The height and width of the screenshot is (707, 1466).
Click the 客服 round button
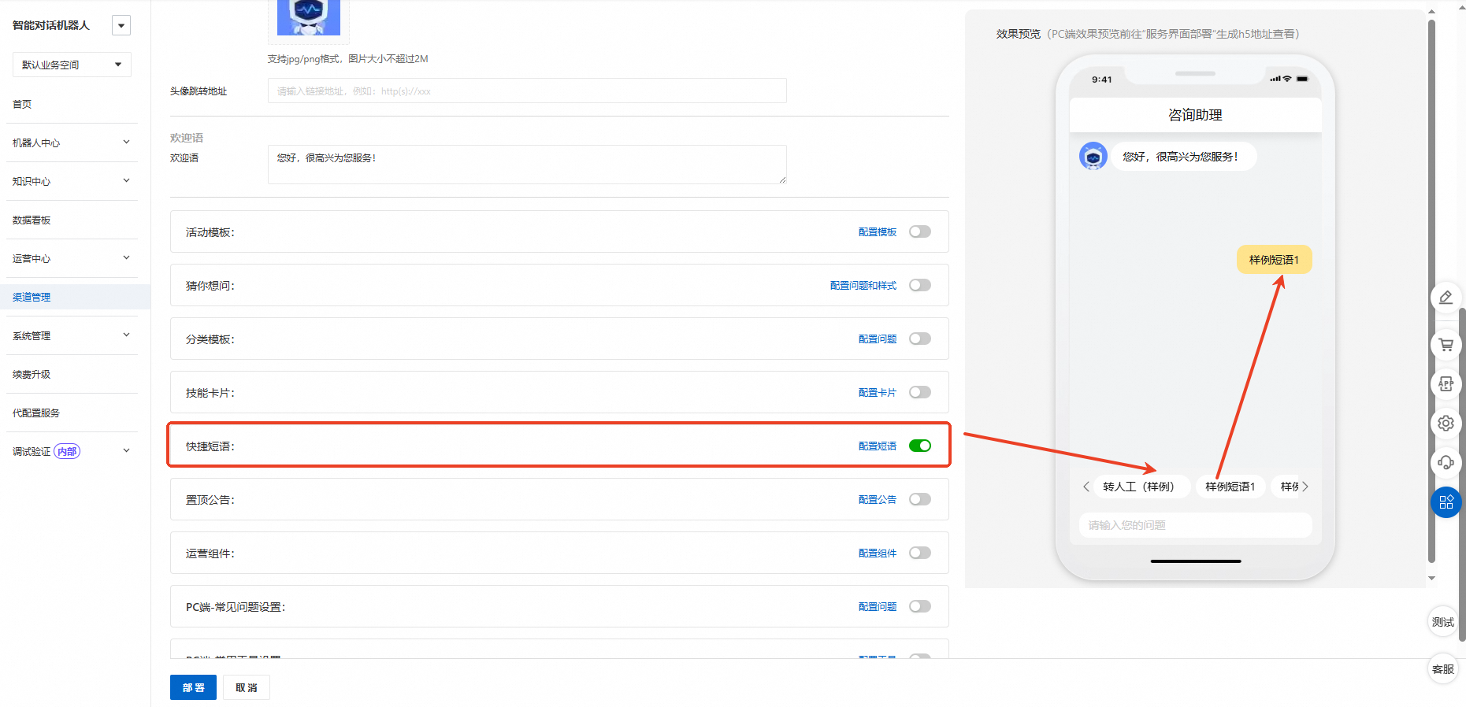1443,669
